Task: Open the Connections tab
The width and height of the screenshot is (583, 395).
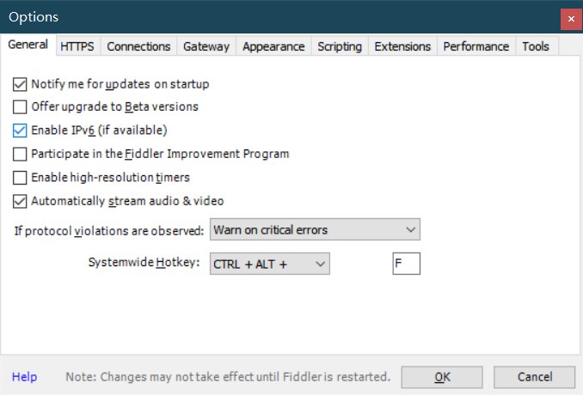Action: pos(138,46)
